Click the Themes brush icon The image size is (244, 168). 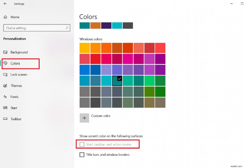5,86
